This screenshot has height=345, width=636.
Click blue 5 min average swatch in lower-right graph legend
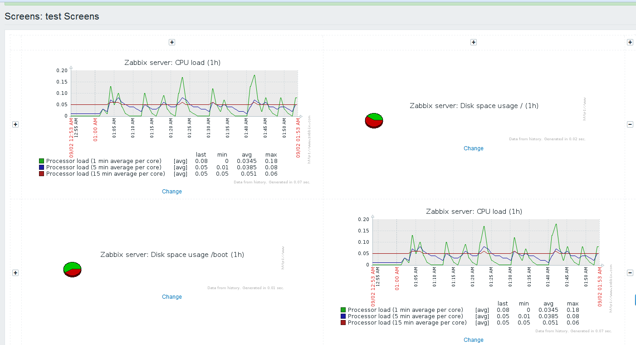[343, 316]
